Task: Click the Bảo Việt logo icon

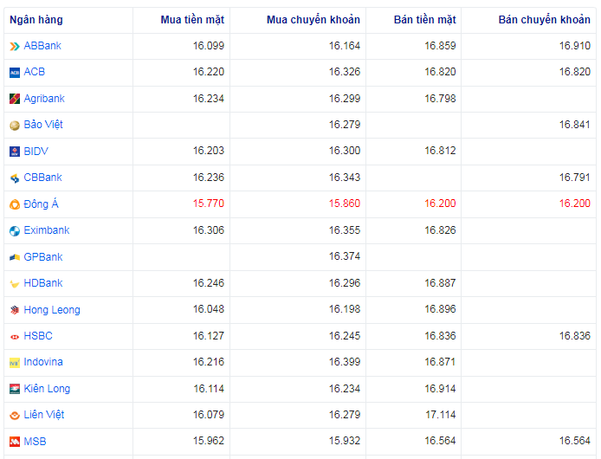Action: 15,126
